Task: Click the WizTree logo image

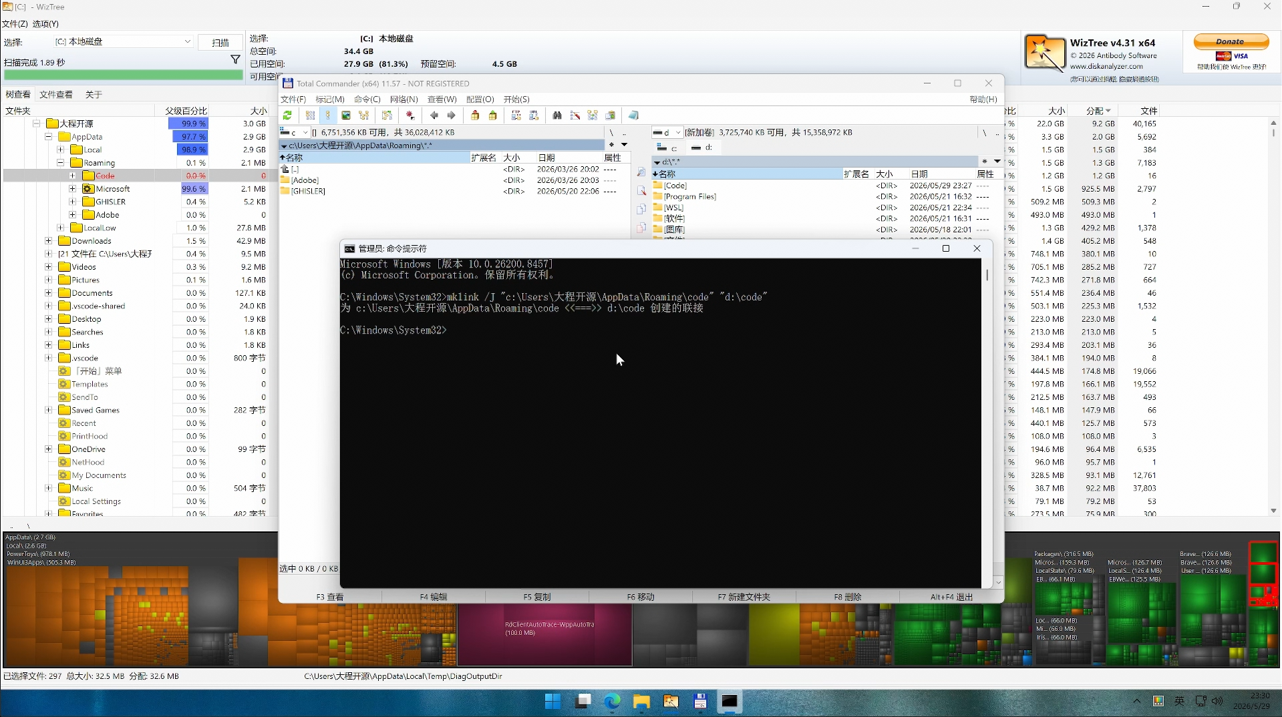Action: (1045, 53)
